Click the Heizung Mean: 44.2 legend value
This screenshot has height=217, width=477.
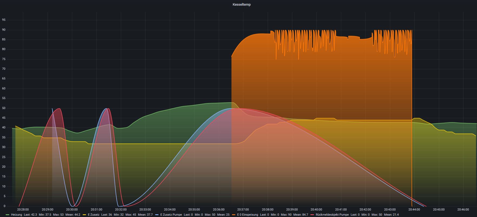[x=73, y=215]
